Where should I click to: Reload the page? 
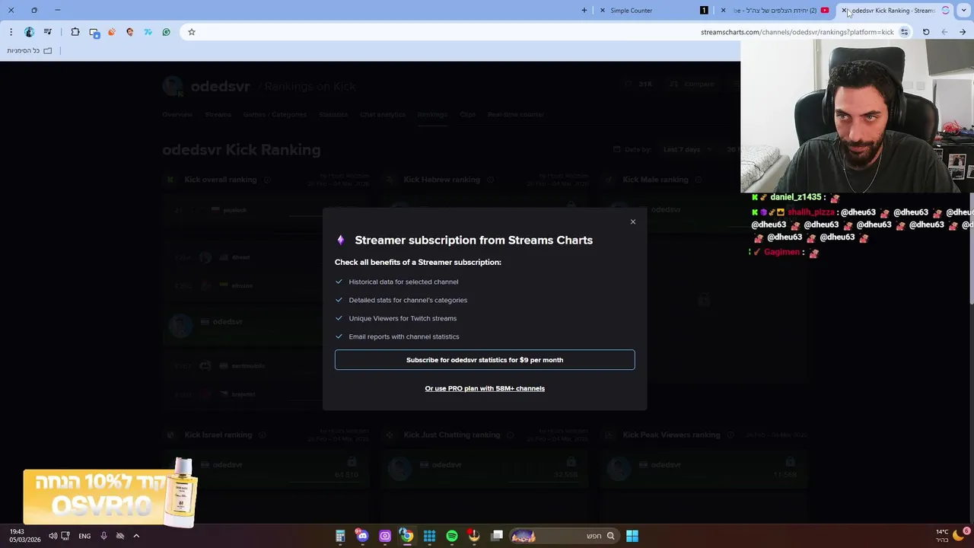pos(926,32)
